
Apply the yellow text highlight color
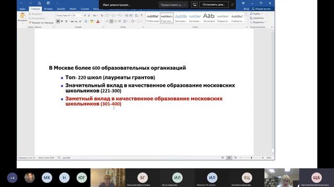[92, 21]
